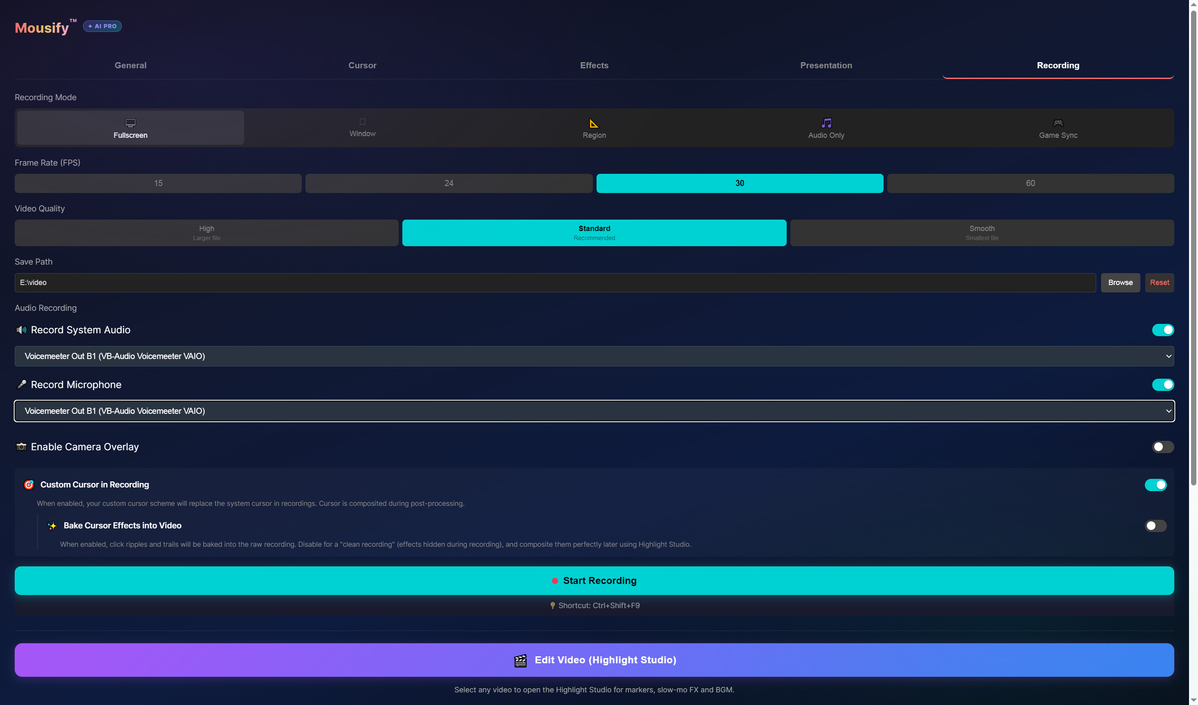The height and width of the screenshot is (705, 1198).
Task: Select High video quality option
Action: [x=206, y=233]
